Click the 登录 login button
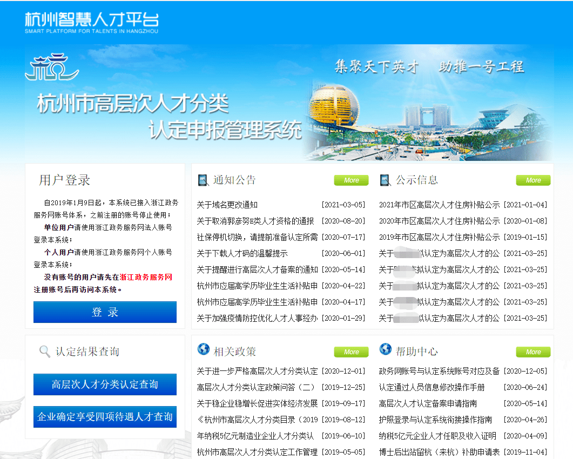This screenshot has width=573, height=459. coord(105,312)
